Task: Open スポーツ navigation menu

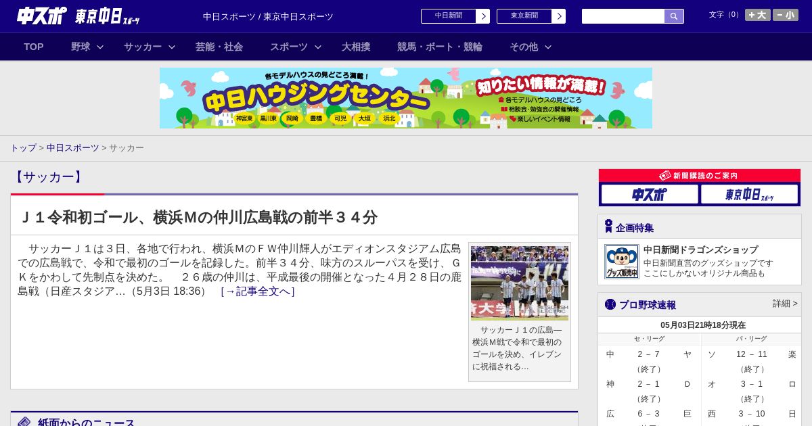Action: (289, 47)
